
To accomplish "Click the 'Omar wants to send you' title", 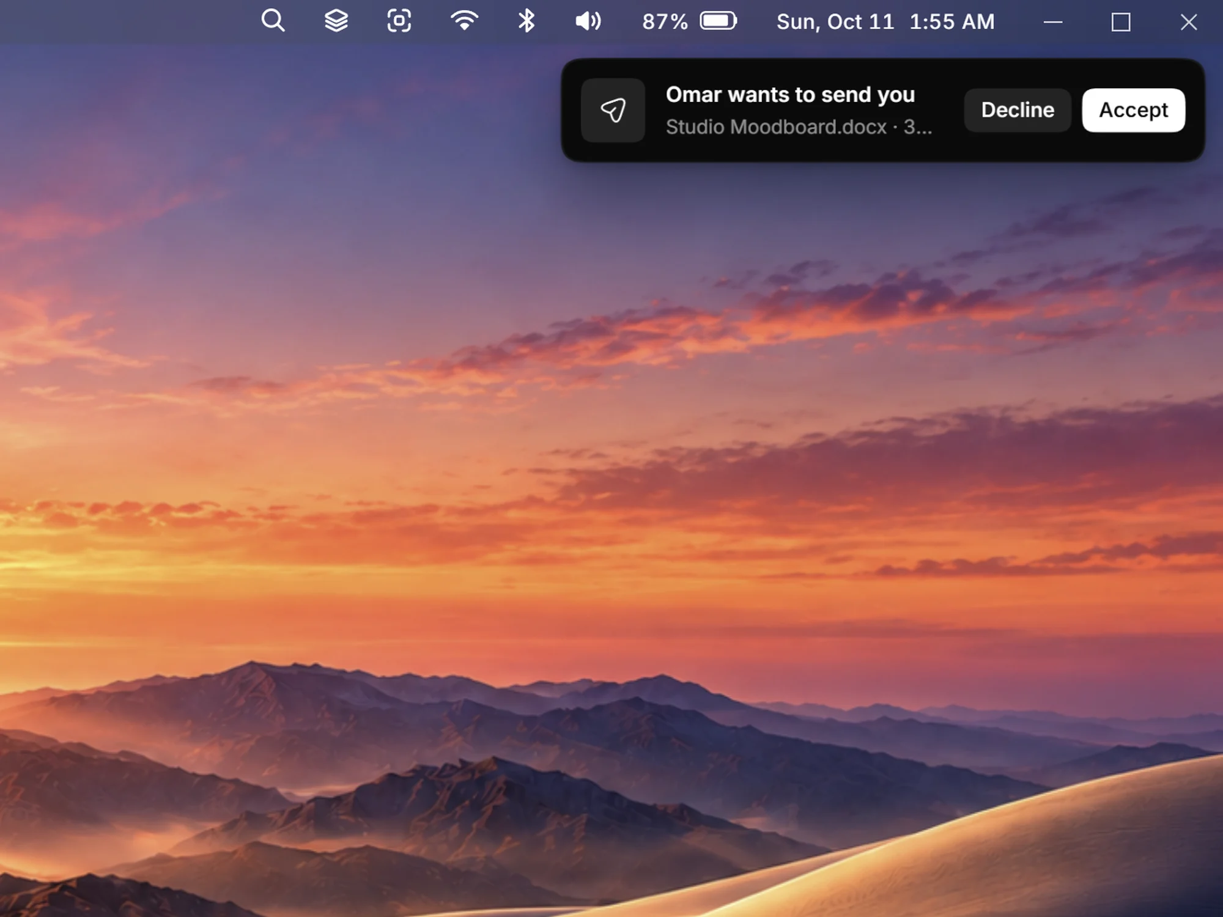I will (x=790, y=95).
